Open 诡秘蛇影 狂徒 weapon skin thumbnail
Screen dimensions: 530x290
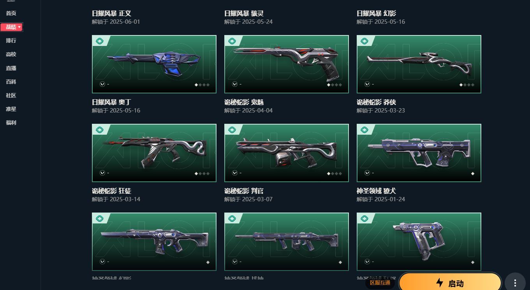[154, 242]
